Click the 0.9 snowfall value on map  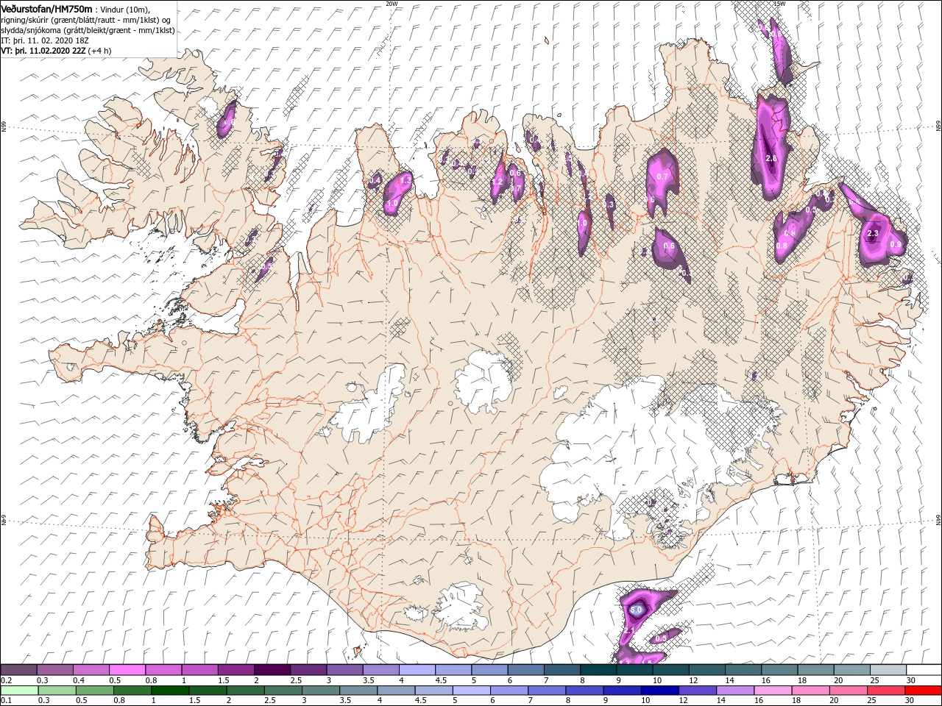896,244
